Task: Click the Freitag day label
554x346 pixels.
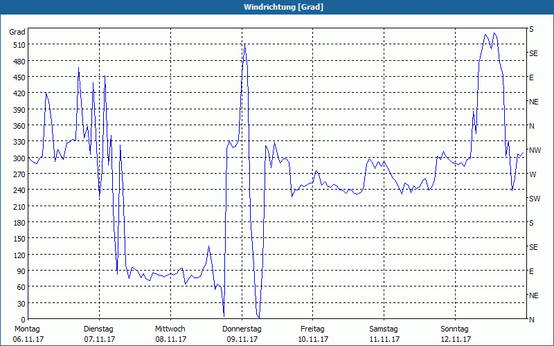Action: [312, 329]
